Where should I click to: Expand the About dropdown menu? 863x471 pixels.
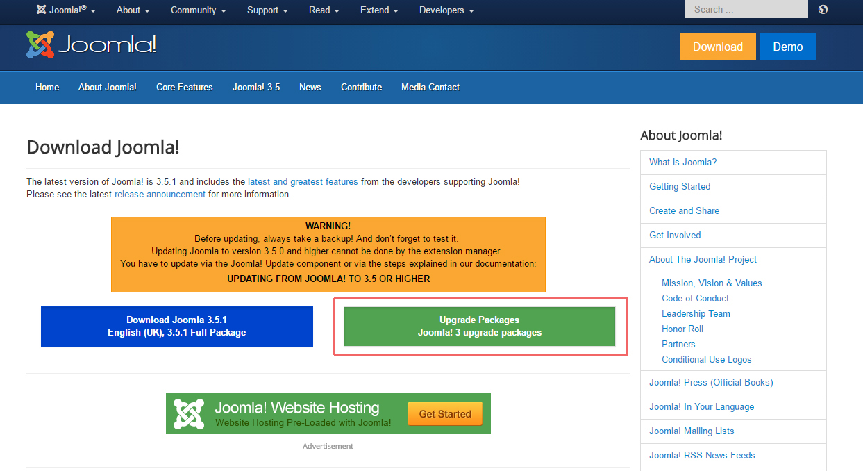point(133,10)
